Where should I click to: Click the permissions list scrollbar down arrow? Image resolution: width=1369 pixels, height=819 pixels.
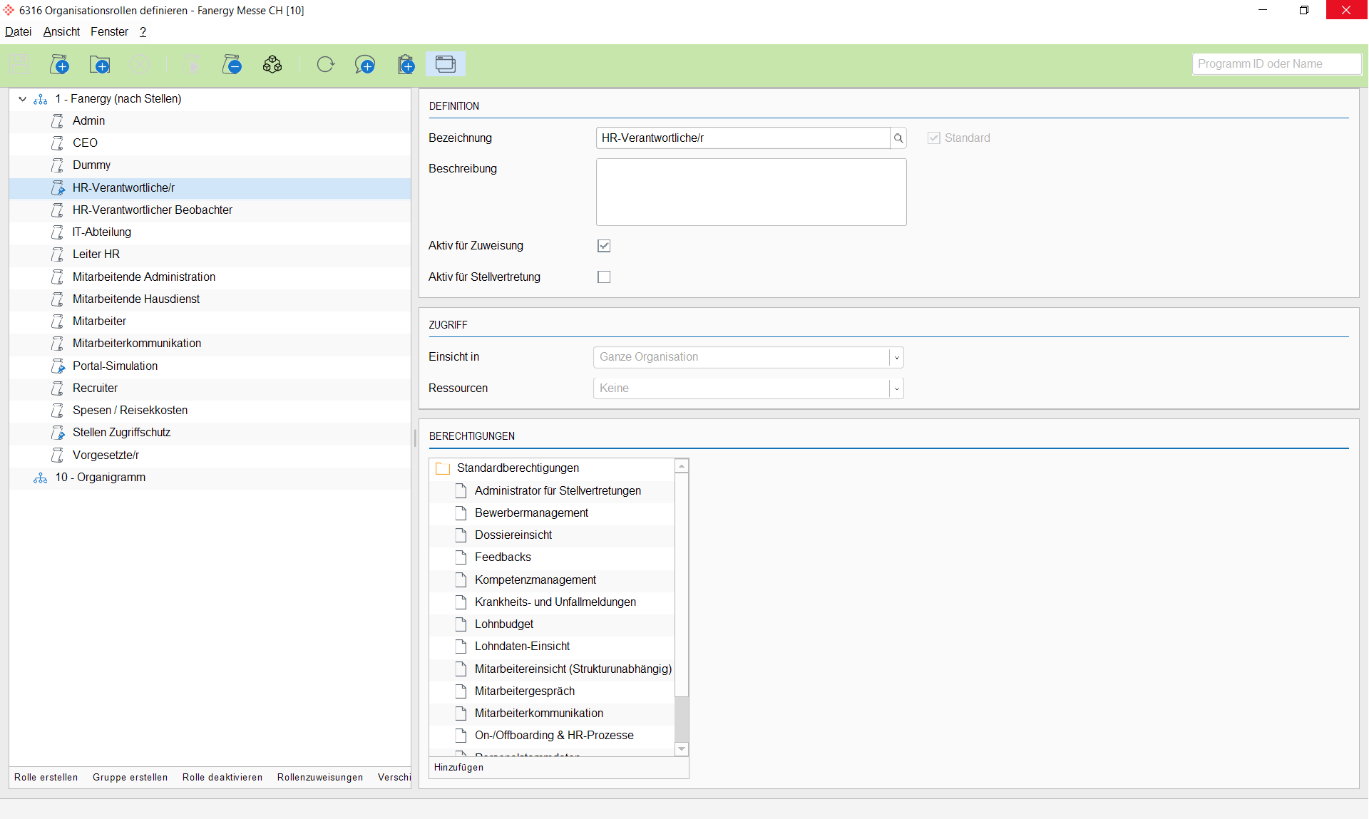tap(682, 748)
